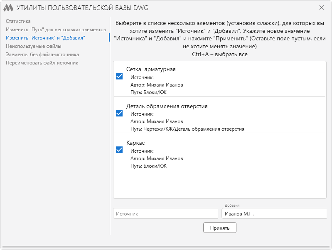Select the Сетка арматурная list item title
332x250 pixels.
pos(151,69)
